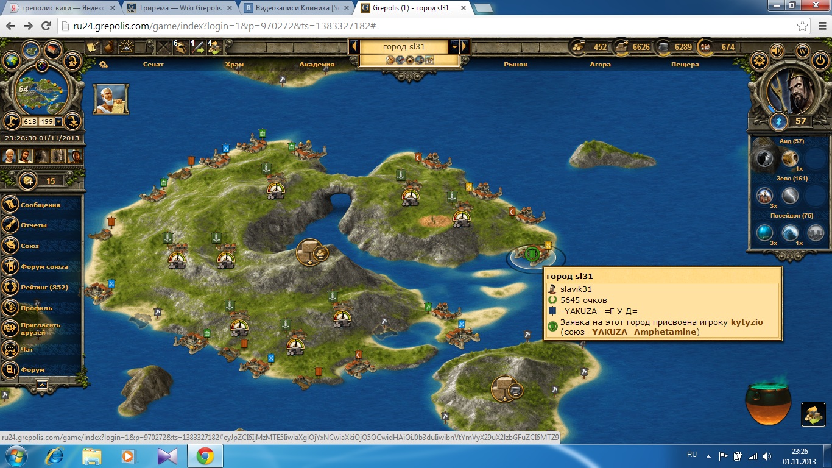
Task: Click the Poseidon god portrait
Action: pos(790,90)
